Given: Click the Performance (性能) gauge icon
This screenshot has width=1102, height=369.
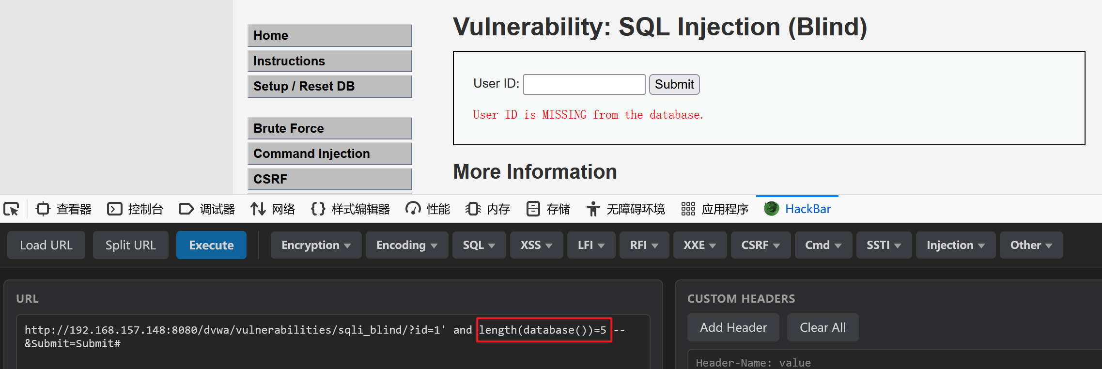Looking at the screenshot, I should click(x=413, y=209).
